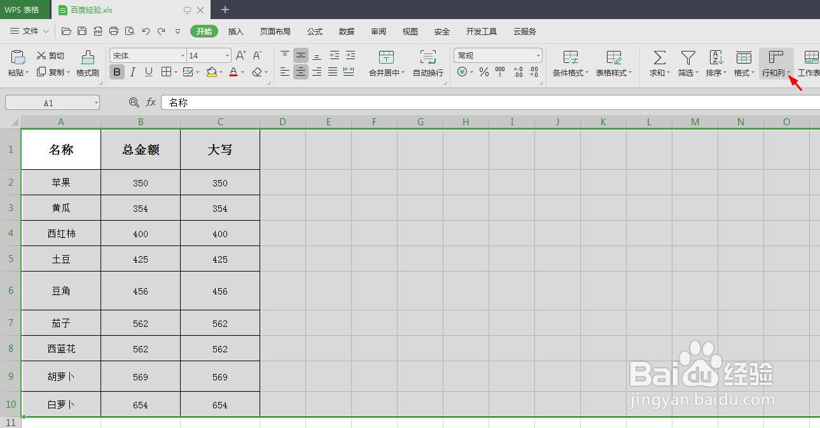Viewport: 820px width, 428px height.
Task: Click the percent style icon
Action: pos(483,72)
